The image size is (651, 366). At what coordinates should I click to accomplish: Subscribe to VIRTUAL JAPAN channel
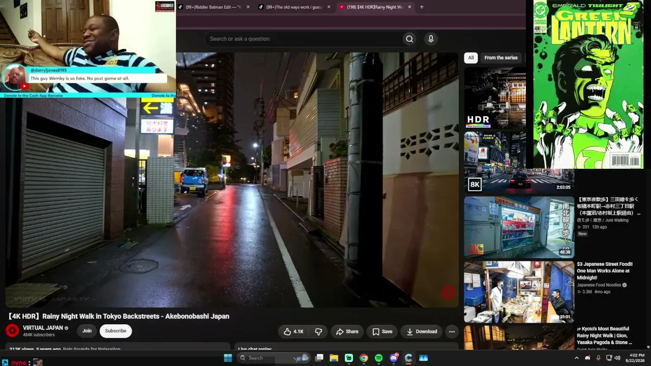pyautogui.click(x=115, y=331)
